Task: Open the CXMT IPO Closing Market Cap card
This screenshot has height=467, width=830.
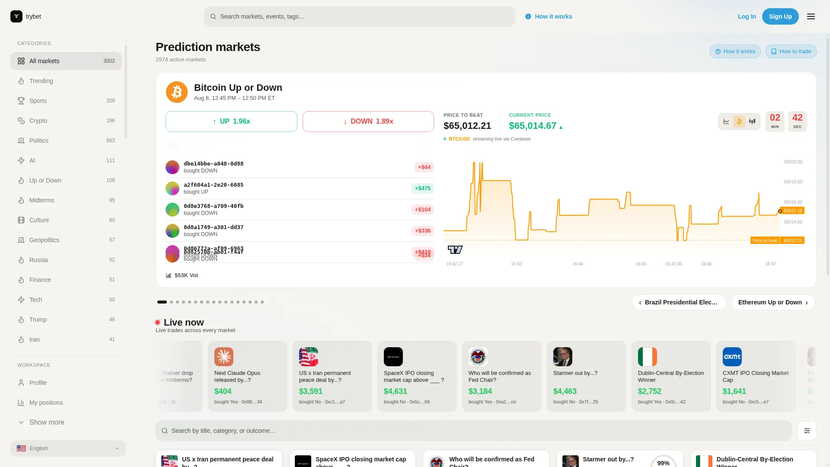Action: tap(756, 376)
